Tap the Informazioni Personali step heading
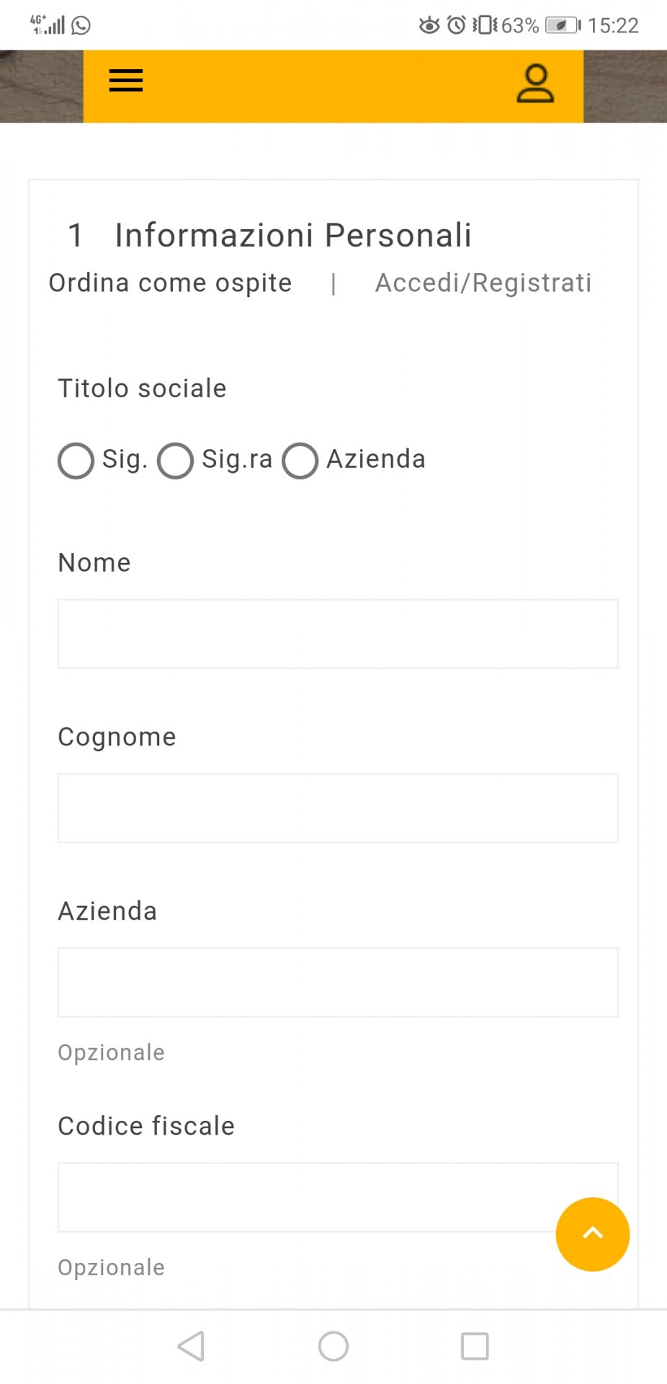Image resolution: width=667 pixels, height=1384 pixels. (x=293, y=235)
